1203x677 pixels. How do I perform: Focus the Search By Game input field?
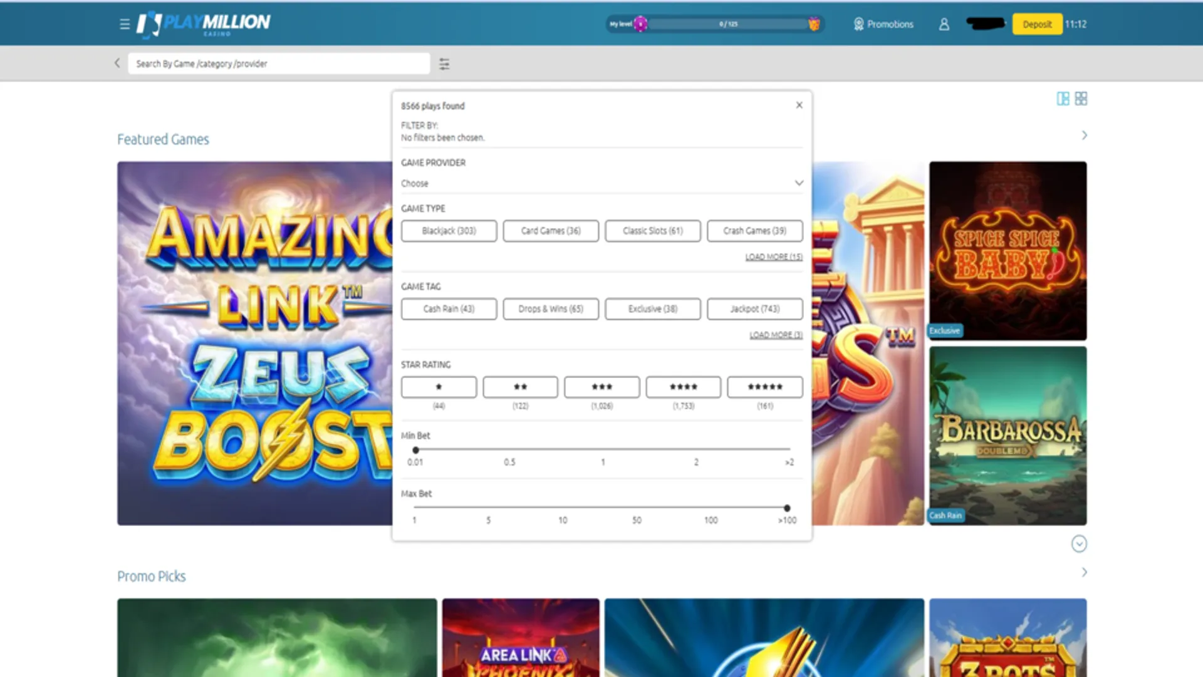click(x=279, y=63)
